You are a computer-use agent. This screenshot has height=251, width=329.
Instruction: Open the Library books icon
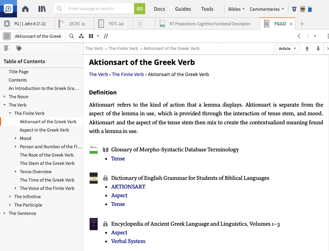pyautogui.click(x=42, y=9)
